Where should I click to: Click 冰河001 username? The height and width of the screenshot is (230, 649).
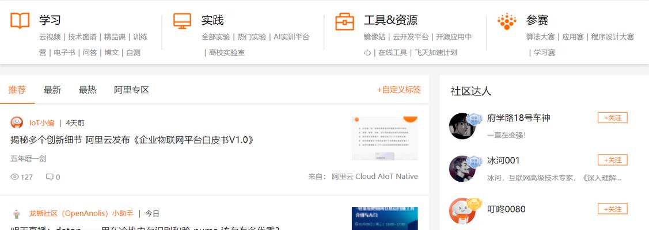click(x=503, y=160)
